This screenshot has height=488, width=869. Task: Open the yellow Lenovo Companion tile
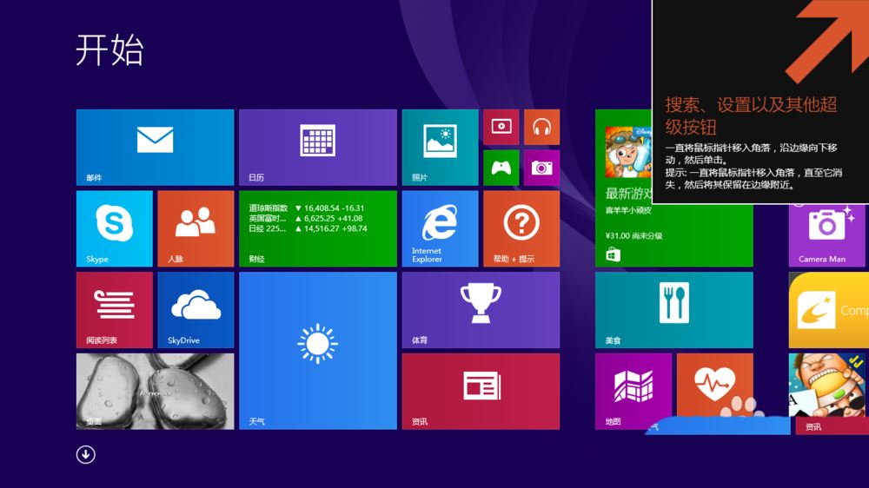pos(828,310)
